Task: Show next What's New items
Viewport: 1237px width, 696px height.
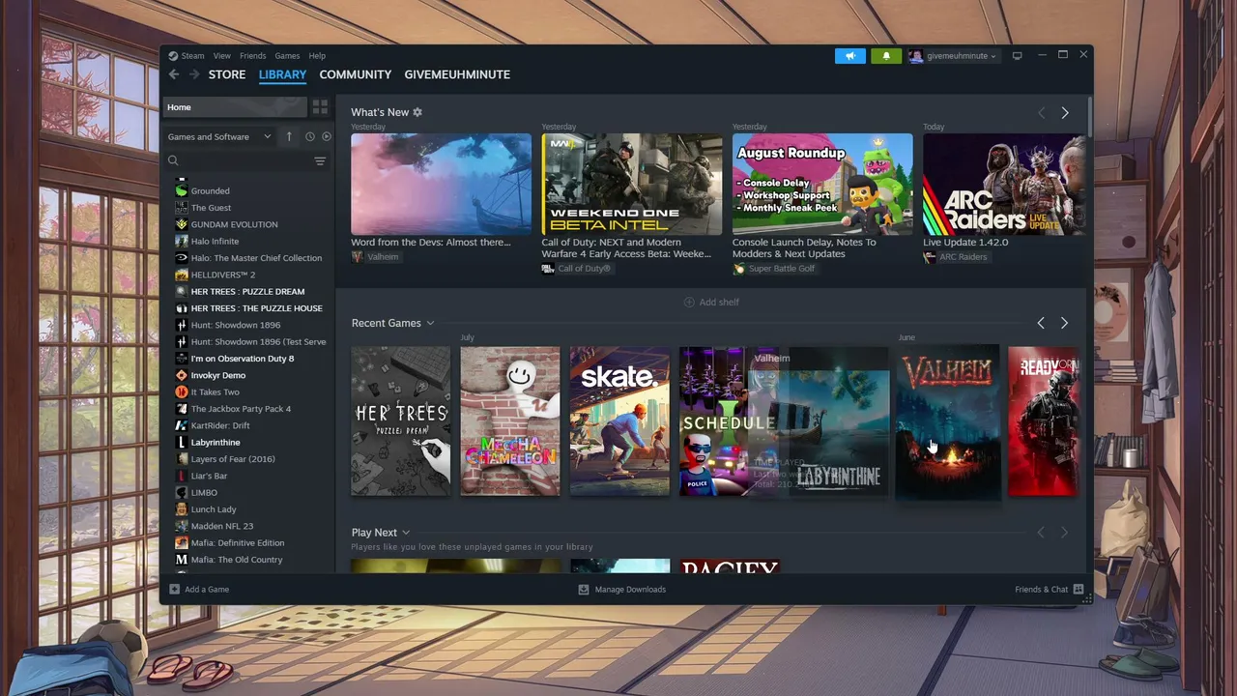Action: point(1065,113)
